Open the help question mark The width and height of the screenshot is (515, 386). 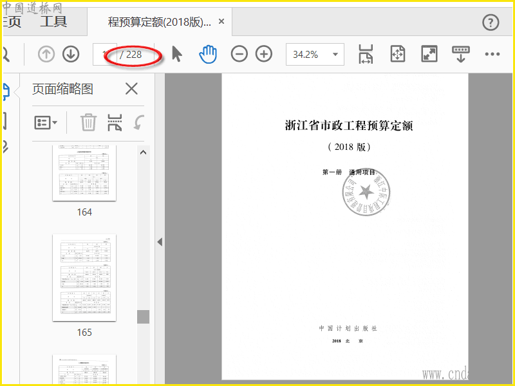[491, 23]
